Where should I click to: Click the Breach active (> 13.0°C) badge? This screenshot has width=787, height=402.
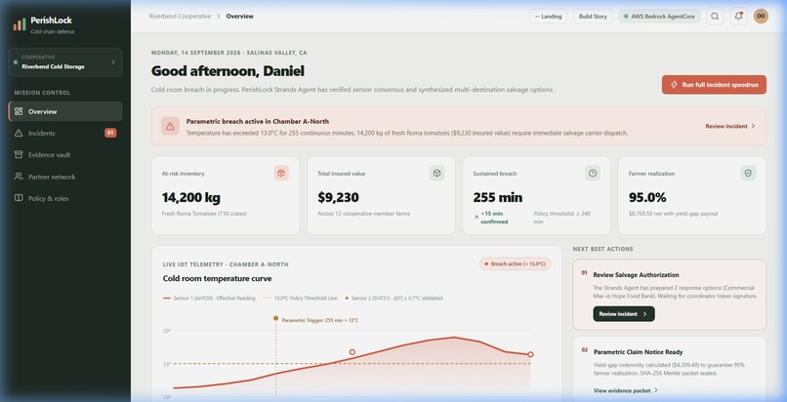[x=515, y=263]
